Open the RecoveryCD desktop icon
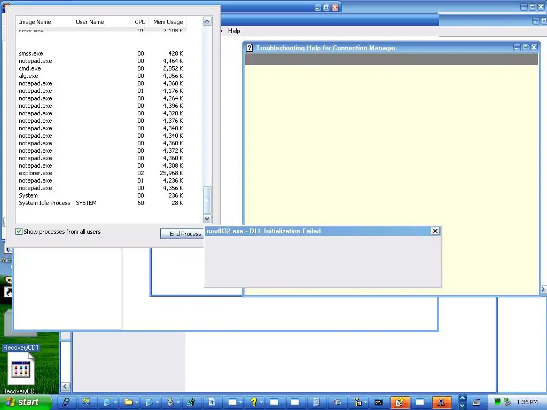Image resolution: width=547 pixels, height=410 pixels. [x=21, y=372]
